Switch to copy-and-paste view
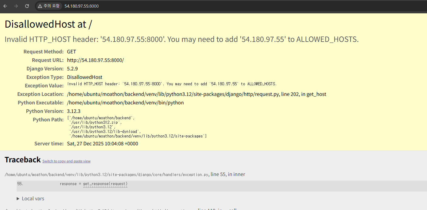This screenshot has height=210, width=427. (66, 161)
